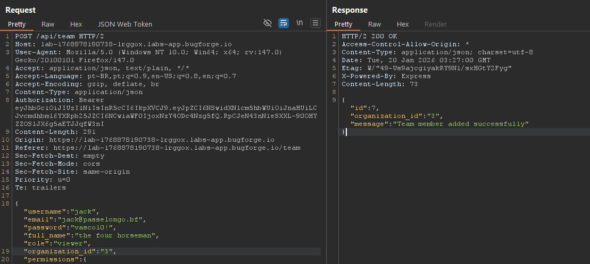This screenshot has width=590, height=264.
Task: Click the Access-Control-Allow-Origin response header
Action: click(x=405, y=44)
